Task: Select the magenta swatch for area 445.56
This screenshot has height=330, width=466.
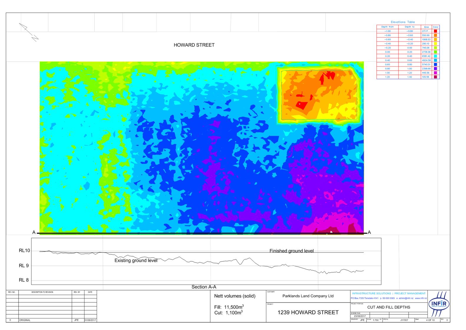Action: coord(435,73)
